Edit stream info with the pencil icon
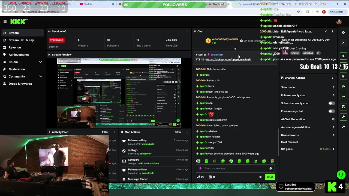This screenshot has width=349, height=196. [x=326, y=32]
